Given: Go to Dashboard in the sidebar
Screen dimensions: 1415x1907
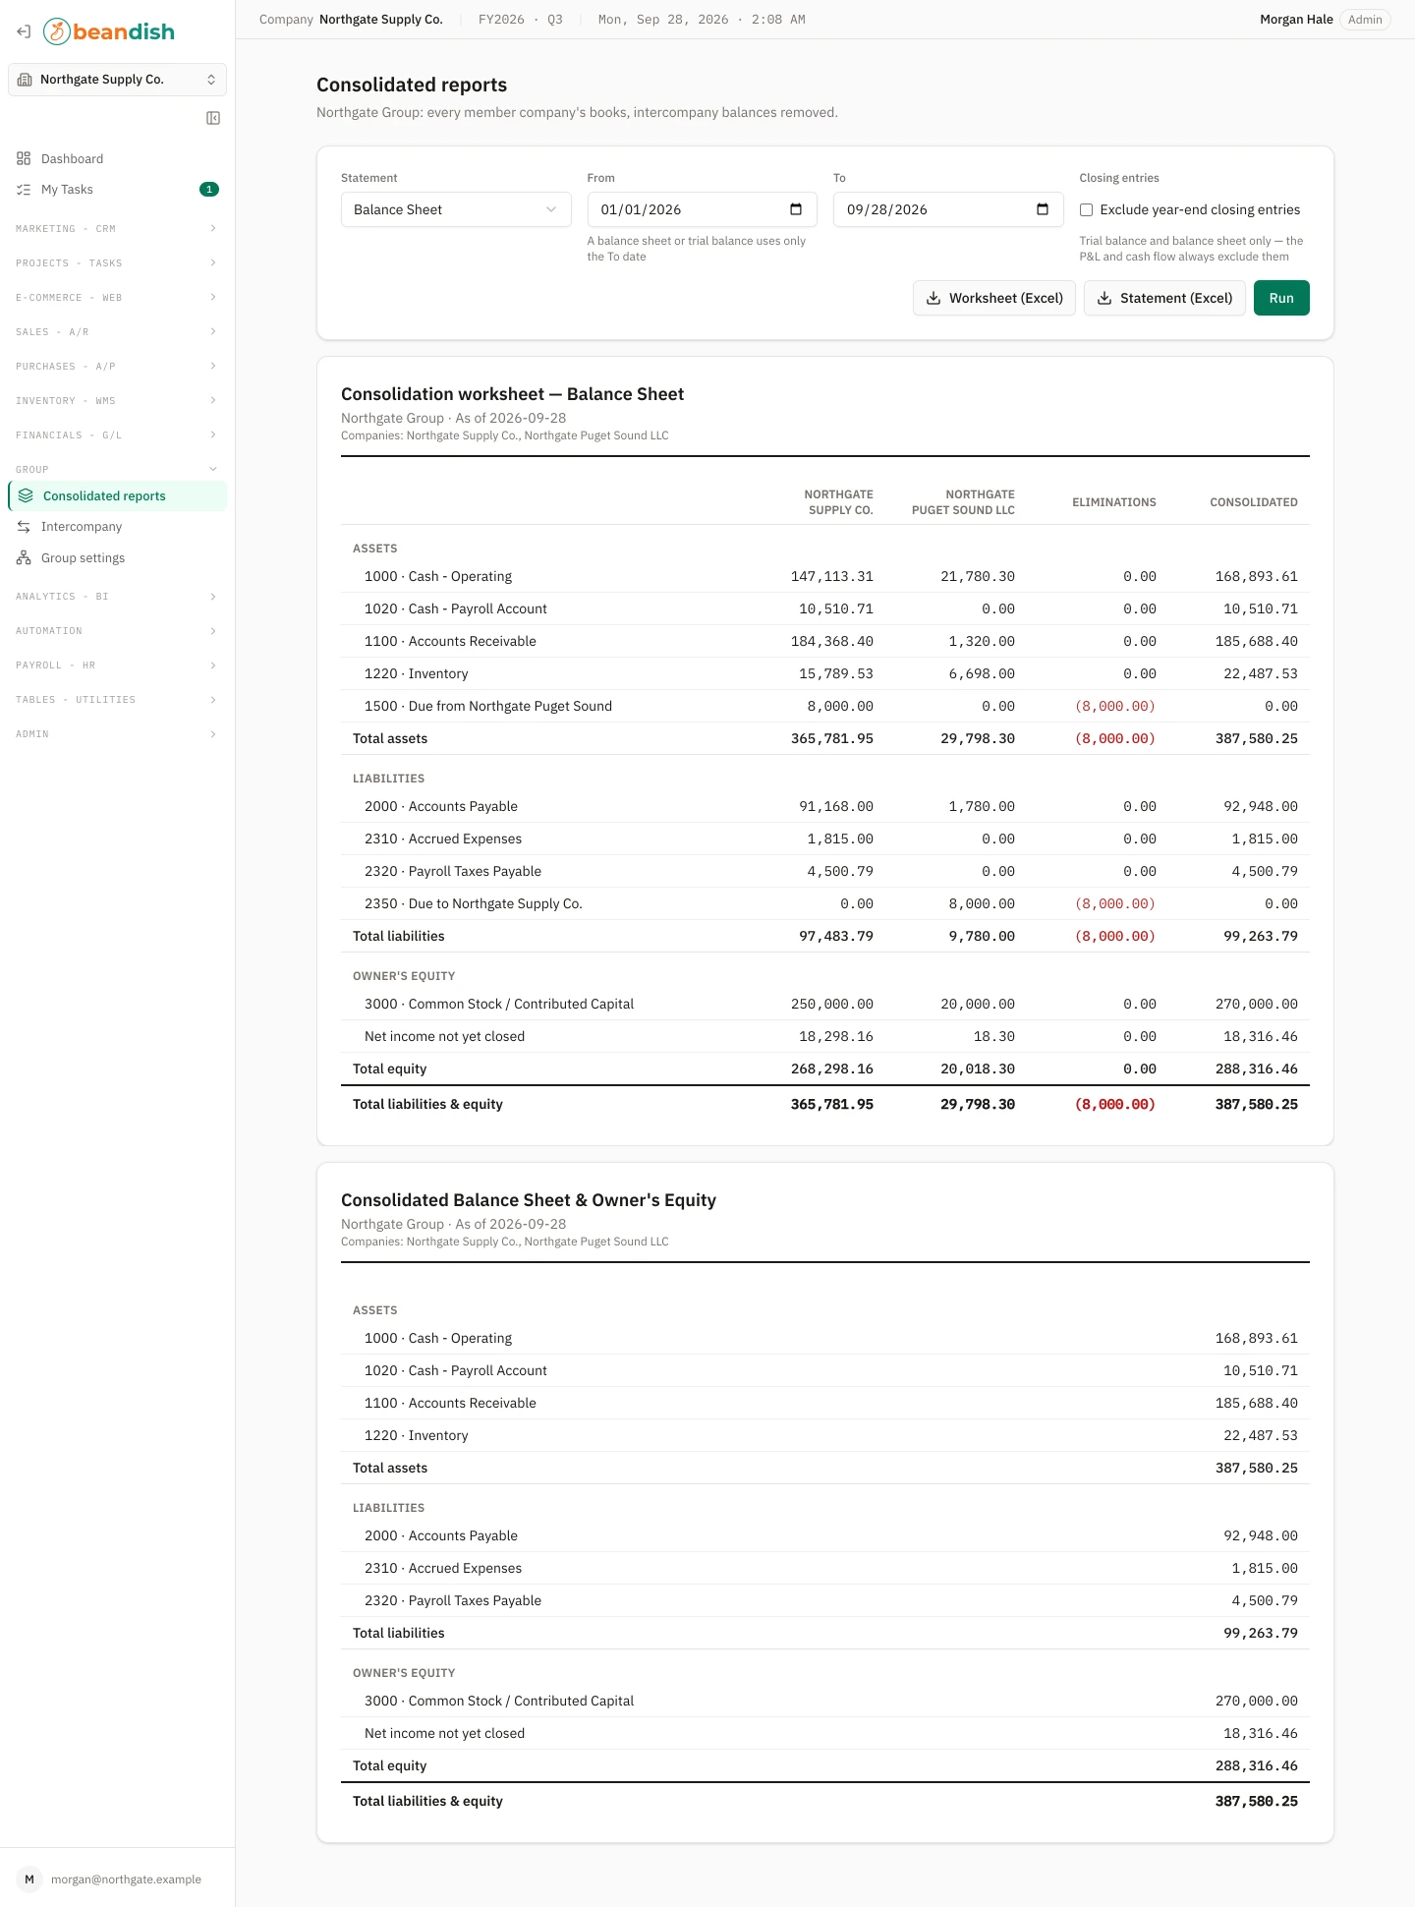Looking at the screenshot, I should tap(117, 158).
